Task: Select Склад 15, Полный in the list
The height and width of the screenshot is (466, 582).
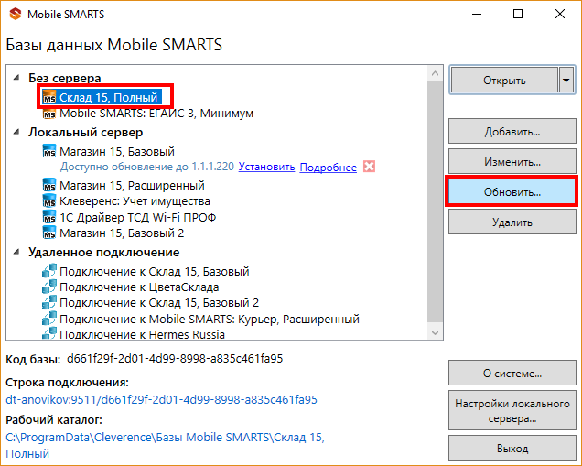Action: point(108,97)
